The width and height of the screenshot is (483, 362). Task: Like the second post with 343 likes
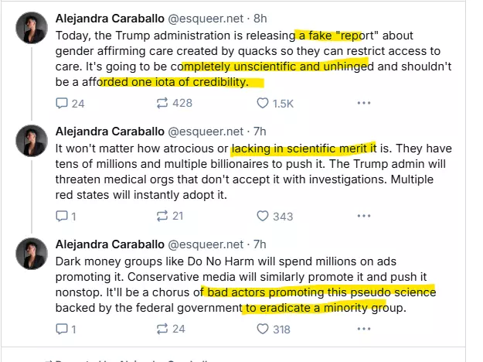pos(262,217)
